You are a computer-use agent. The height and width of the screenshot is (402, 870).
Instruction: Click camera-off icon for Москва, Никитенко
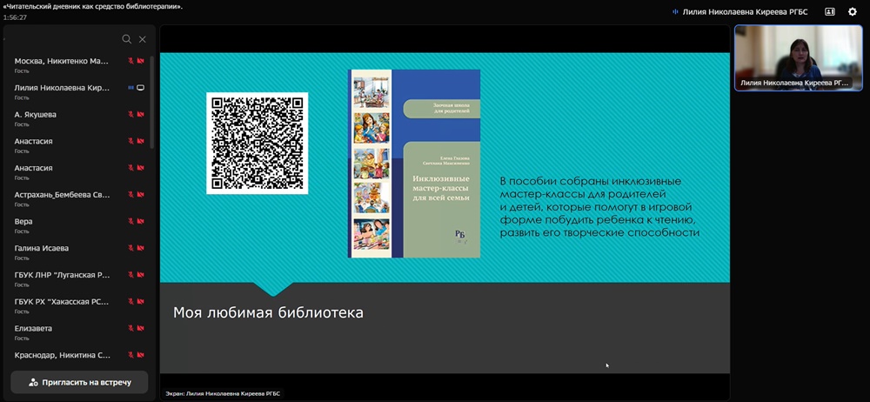coord(140,61)
